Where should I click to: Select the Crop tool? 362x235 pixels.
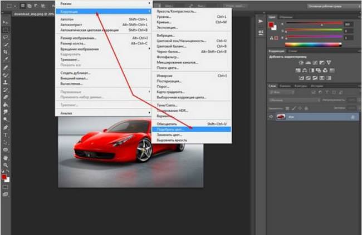click(6, 52)
